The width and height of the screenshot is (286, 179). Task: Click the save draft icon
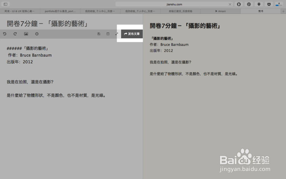(x=99, y=34)
